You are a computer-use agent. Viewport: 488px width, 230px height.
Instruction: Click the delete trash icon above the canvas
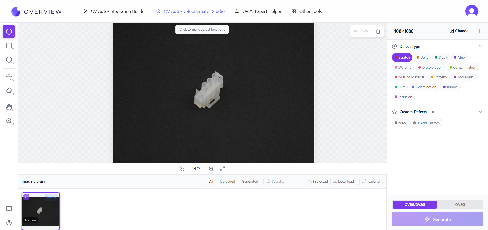coord(378,31)
